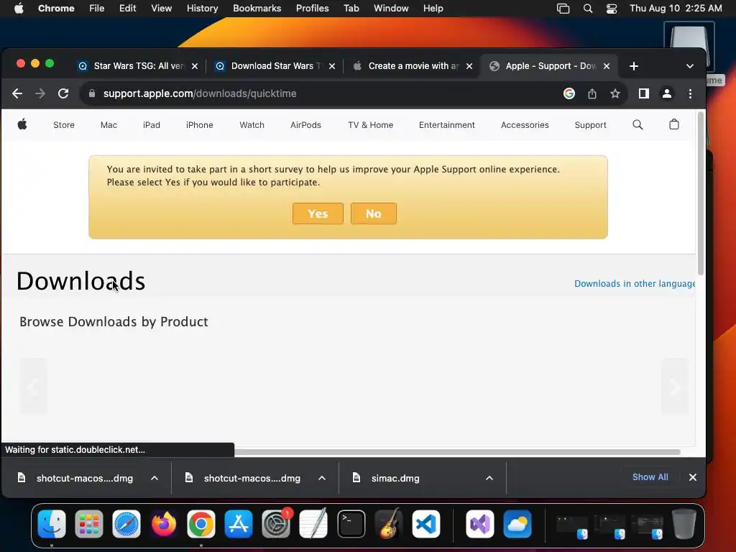Open App Store from the Dock

[x=239, y=524]
